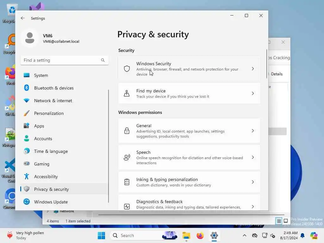Open Gaming settings
Viewport: 324px width, 243px height.
[x=64, y=164]
